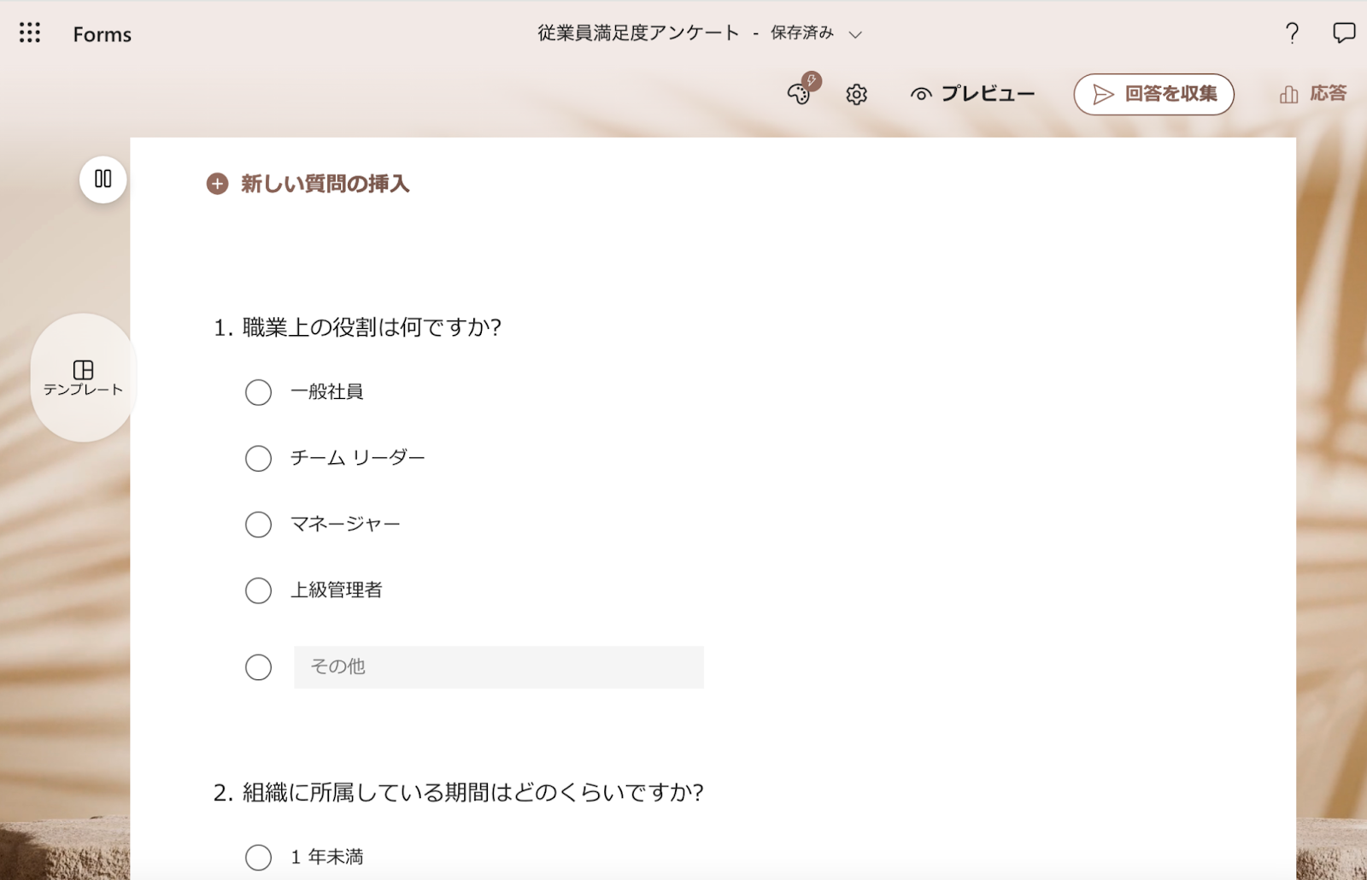The height and width of the screenshot is (880, 1367).
Task: Select the 上級管理者 radio option
Action: [259, 590]
